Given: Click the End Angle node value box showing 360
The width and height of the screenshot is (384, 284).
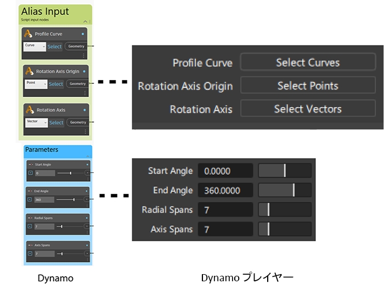Looking at the screenshot, I should (44, 200).
